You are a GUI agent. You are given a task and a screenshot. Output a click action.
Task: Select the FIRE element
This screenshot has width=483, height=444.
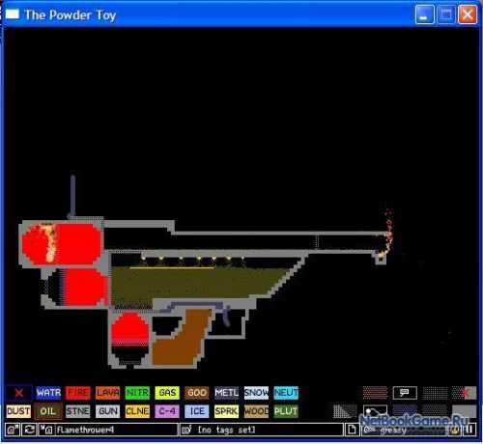point(78,393)
